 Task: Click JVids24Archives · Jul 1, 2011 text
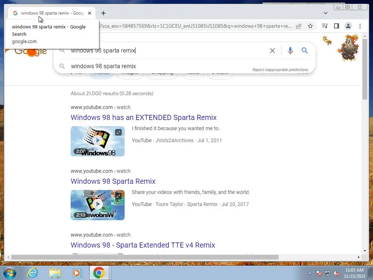(x=188, y=140)
